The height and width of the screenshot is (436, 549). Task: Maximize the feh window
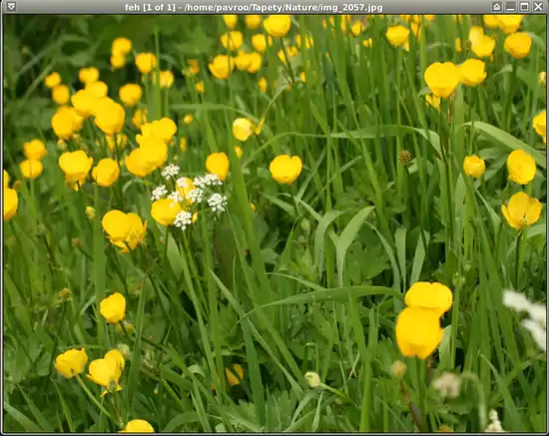pos(524,7)
